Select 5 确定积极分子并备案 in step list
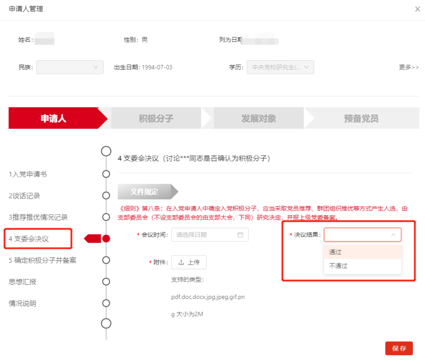The width and height of the screenshot is (425, 362). 42,260
